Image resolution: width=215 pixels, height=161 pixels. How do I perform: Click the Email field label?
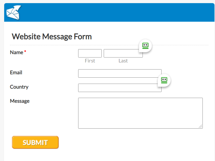pos(16,72)
